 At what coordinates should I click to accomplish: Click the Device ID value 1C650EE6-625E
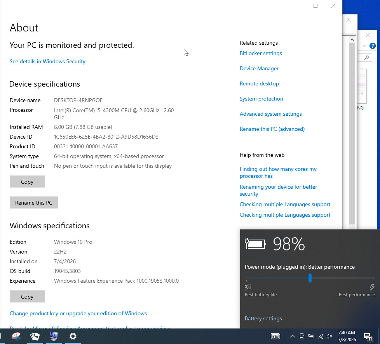(x=106, y=137)
